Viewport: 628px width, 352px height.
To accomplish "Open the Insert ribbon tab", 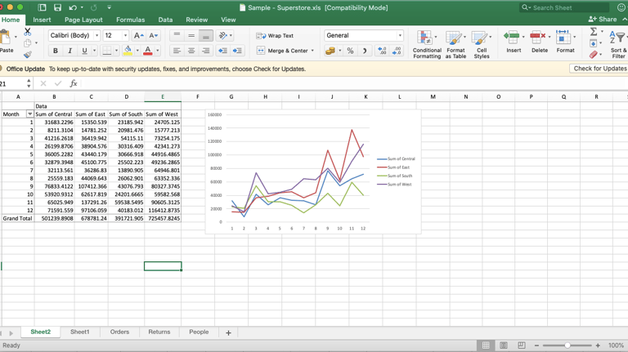I will click(42, 20).
